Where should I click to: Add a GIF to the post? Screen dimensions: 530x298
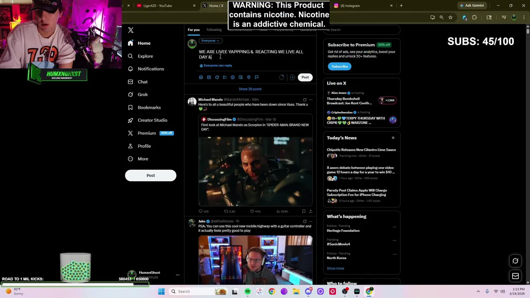tap(209, 77)
